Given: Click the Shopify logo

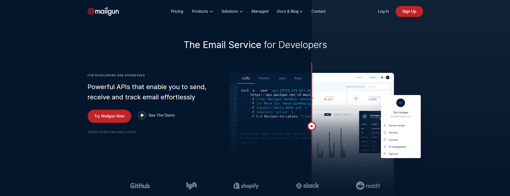Looking at the screenshot, I should point(246,186).
